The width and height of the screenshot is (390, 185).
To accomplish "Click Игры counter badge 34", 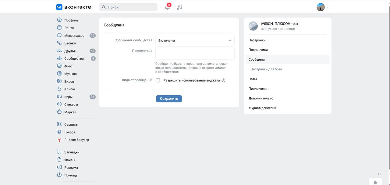I will 93,97.
